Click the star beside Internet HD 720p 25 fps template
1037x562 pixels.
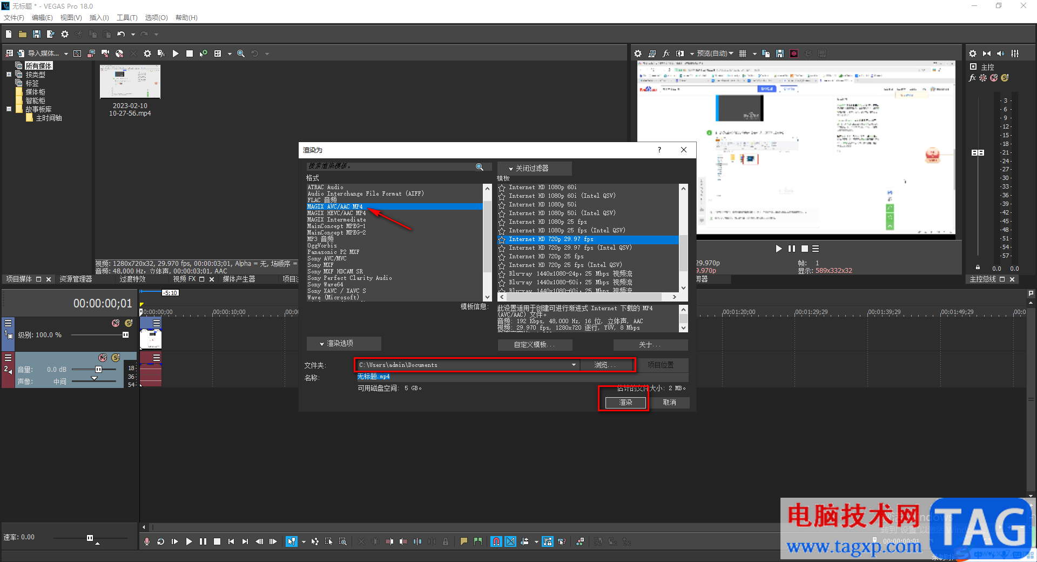(502, 257)
